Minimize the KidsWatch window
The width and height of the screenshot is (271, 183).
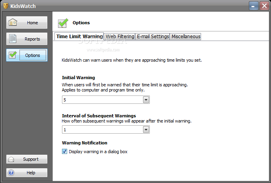coord(254,6)
